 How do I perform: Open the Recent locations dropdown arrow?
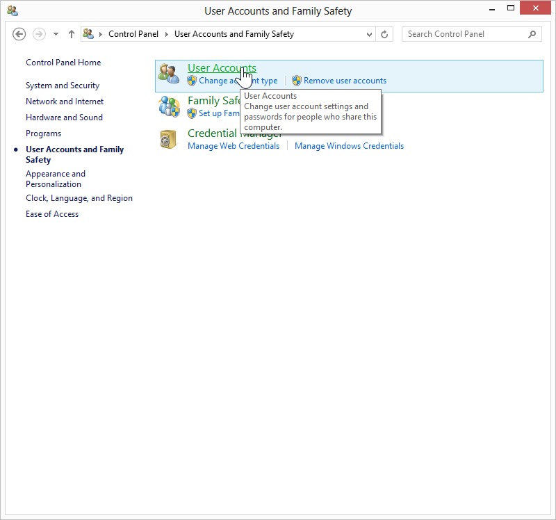[x=56, y=34]
